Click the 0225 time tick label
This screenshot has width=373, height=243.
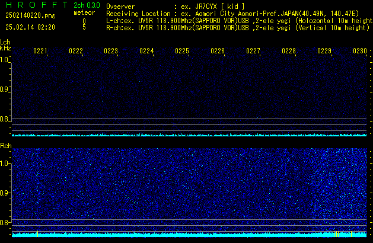coord(182,51)
